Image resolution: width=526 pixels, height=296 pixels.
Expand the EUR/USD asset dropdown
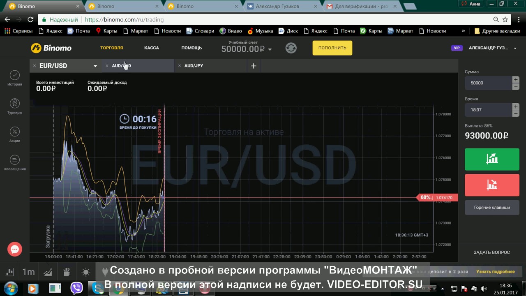pyautogui.click(x=95, y=66)
